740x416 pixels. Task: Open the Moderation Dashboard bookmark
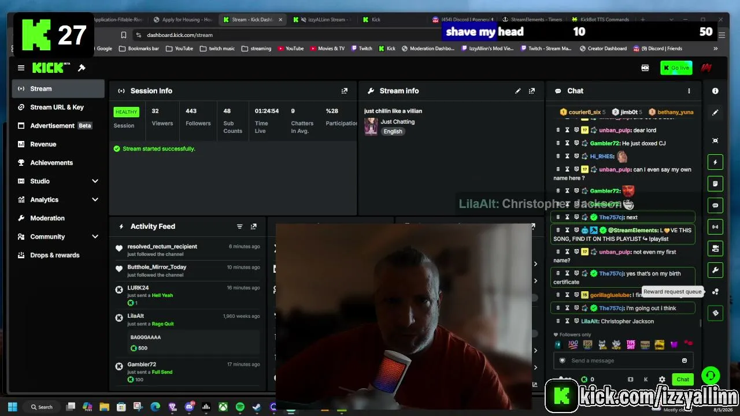point(428,49)
